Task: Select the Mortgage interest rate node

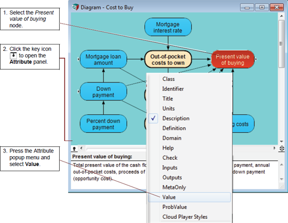Action: click(x=168, y=27)
